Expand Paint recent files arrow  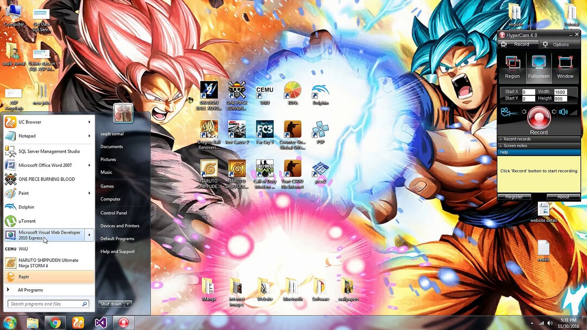[x=89, y=193]
